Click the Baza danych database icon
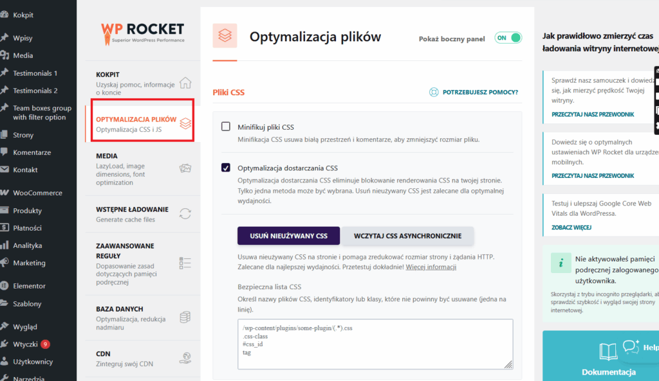Screen dimensions: 659x381 (185, 317)
